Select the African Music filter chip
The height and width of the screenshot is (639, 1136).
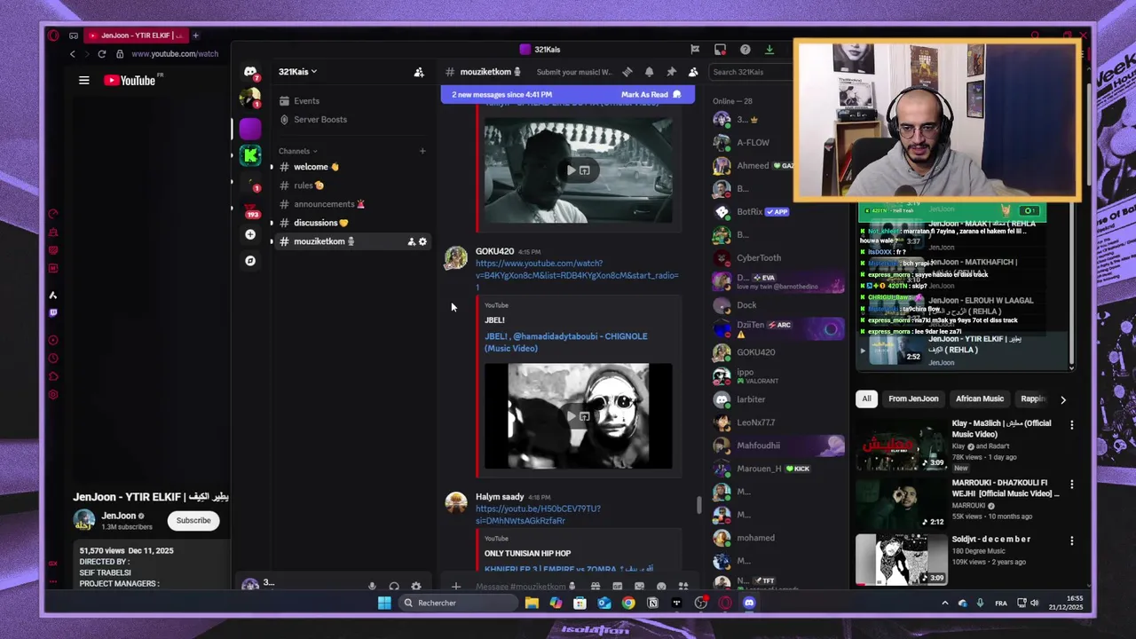(x=980, y=399)
